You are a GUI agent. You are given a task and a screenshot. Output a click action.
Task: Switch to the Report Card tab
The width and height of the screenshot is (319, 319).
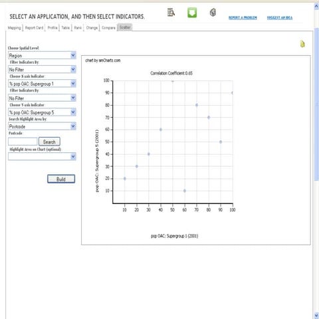(x=34, y=28)
